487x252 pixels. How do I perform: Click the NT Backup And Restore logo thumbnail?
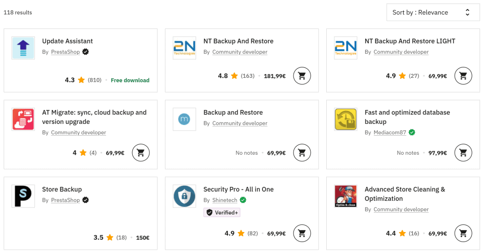tap(184, 48)
